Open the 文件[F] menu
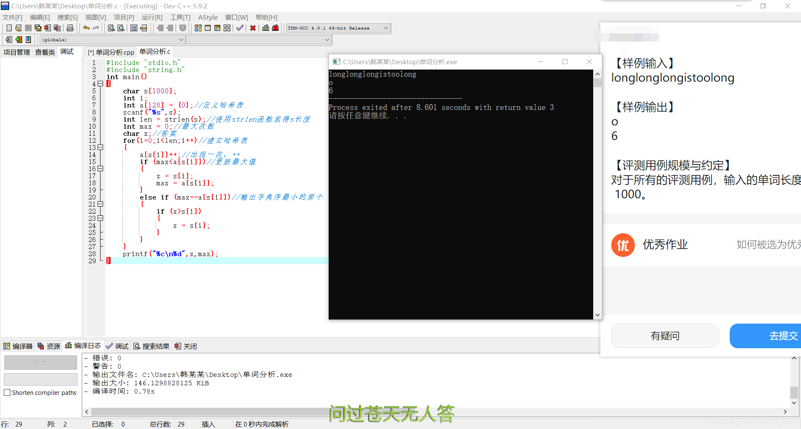801x429 pixels. click(x=13, y=17)
